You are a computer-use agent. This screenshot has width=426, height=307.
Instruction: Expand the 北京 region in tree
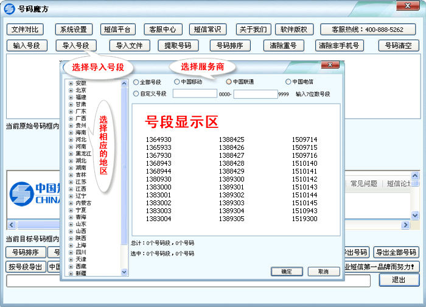tap(71, 90)
